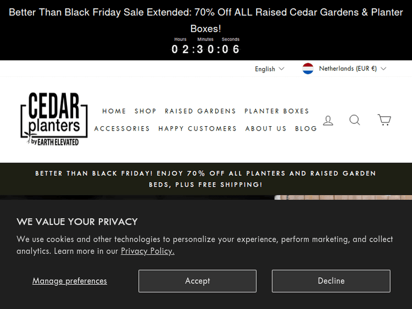Open the account login icon
412x309 pixels.
click(x=328, y=120)
